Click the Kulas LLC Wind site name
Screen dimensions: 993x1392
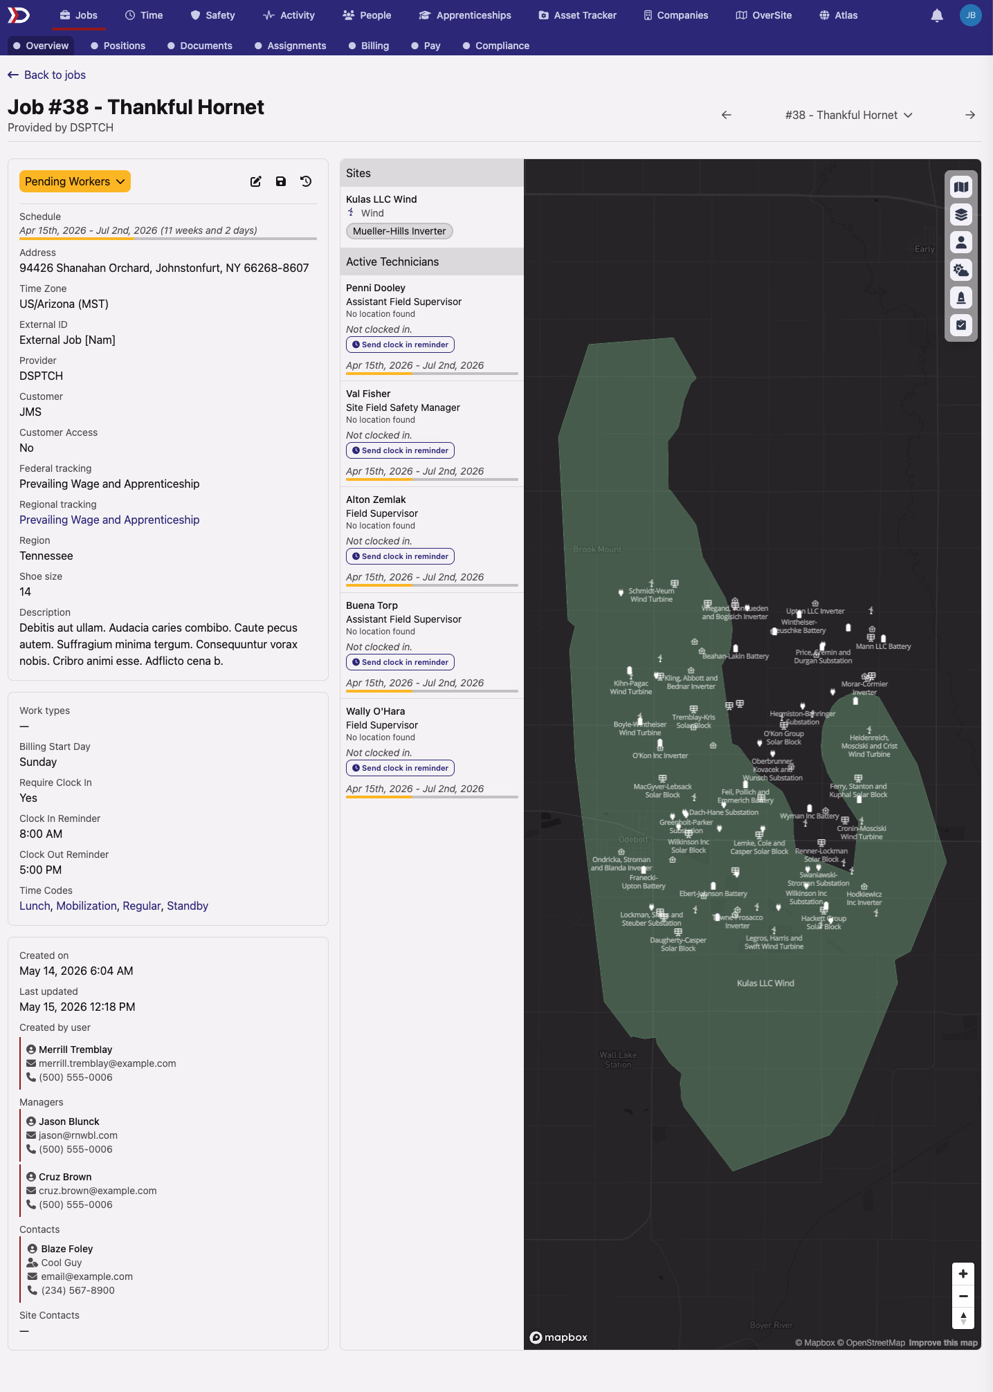[x=381, y=199]
